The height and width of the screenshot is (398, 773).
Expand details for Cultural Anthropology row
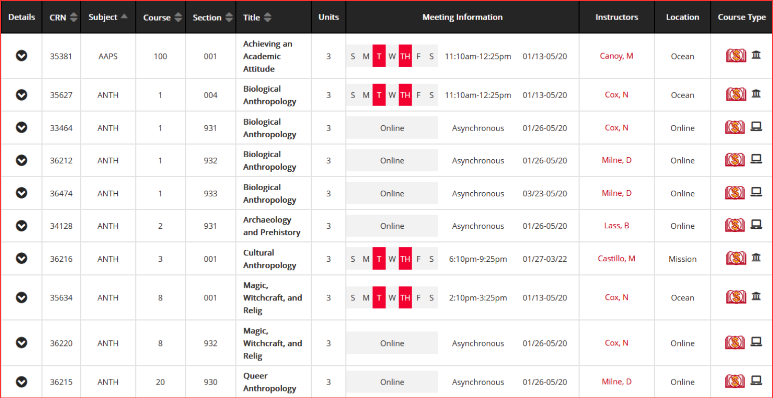point(22,258)
